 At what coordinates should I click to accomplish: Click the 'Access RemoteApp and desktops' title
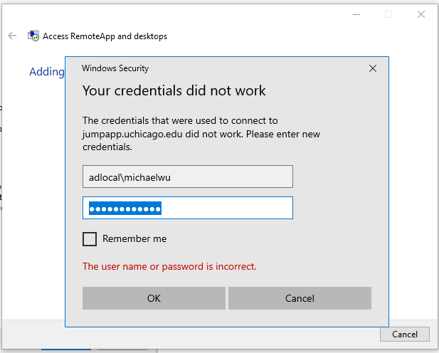pyautogui.click(x=105, y=36)
